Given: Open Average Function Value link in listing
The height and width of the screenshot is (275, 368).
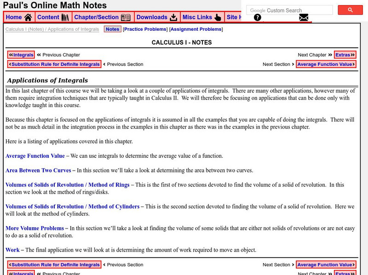Looking at the screenshot, I should click(35, 156).
